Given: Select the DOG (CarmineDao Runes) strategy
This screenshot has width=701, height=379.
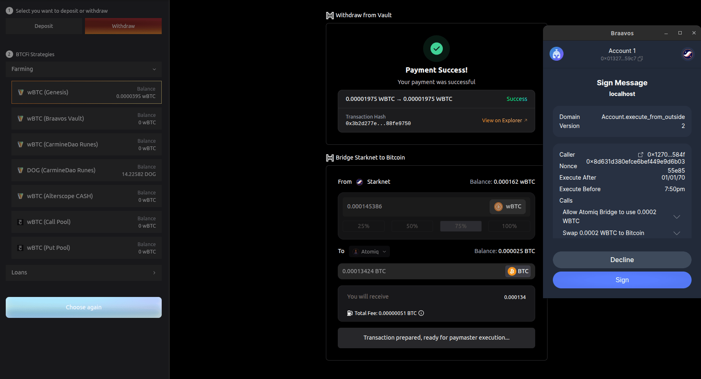Looking at the screenshot, I should click(87, 170).
